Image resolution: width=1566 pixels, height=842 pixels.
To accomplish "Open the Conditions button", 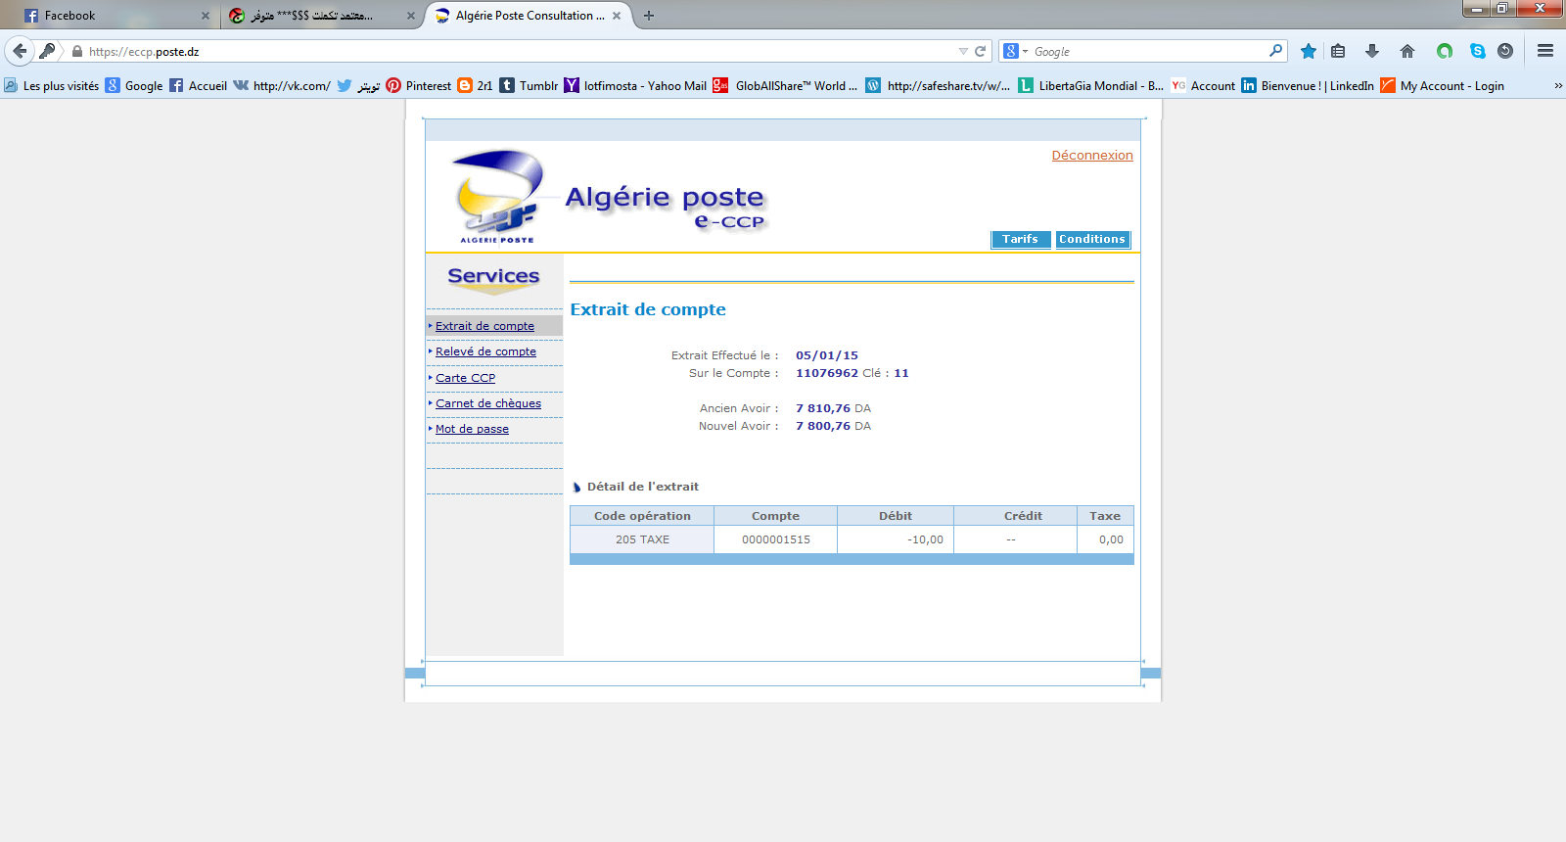I will (1092, 239).
